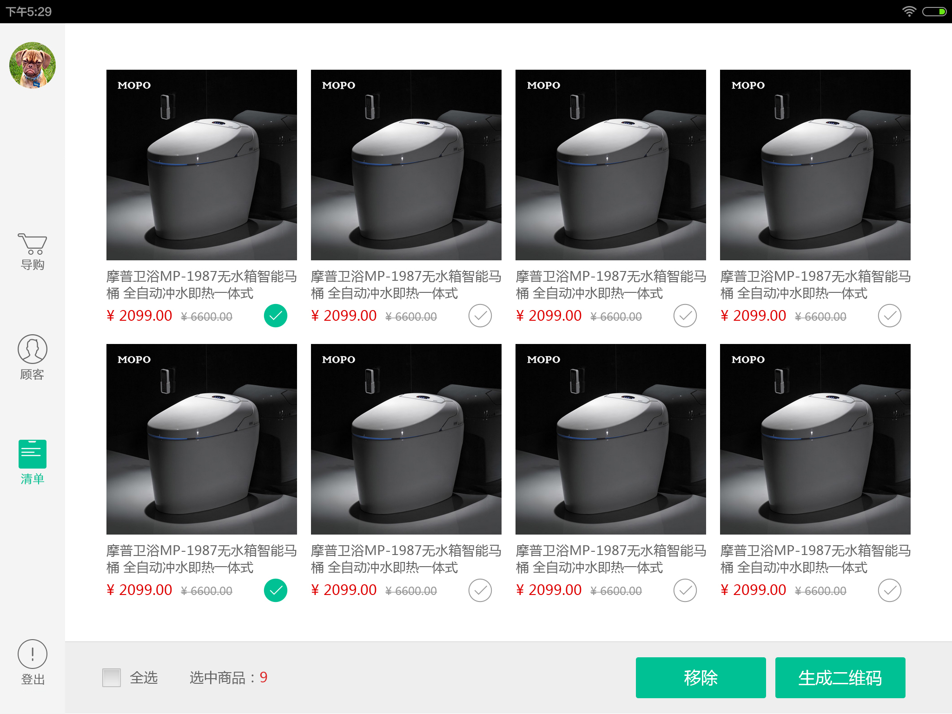Select the third product in top row

pos(685,316)
